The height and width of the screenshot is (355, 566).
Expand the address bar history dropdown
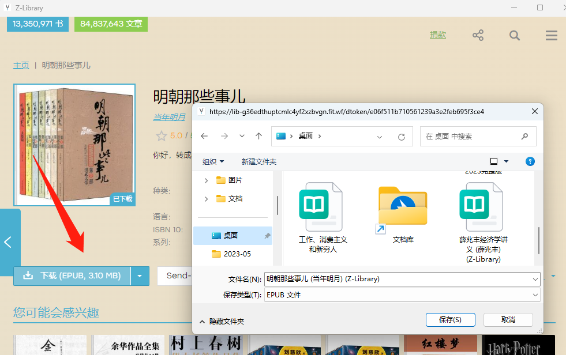(x=380, y=137)
